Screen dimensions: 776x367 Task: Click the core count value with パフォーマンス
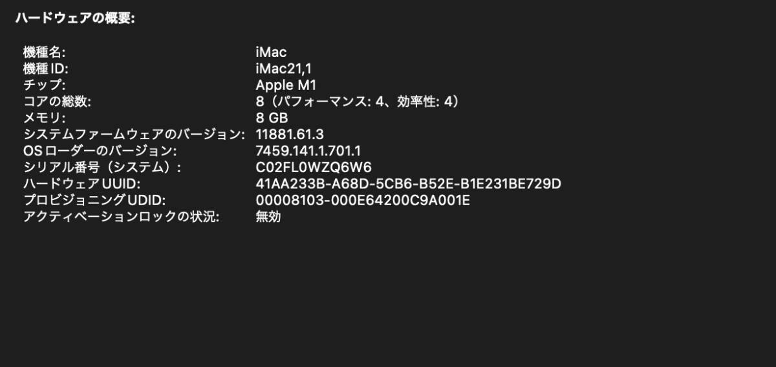[x=359, y=102]
